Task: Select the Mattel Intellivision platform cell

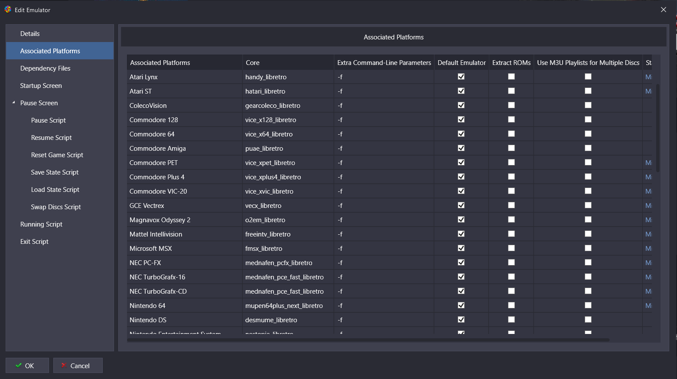Action: point(185,234)
